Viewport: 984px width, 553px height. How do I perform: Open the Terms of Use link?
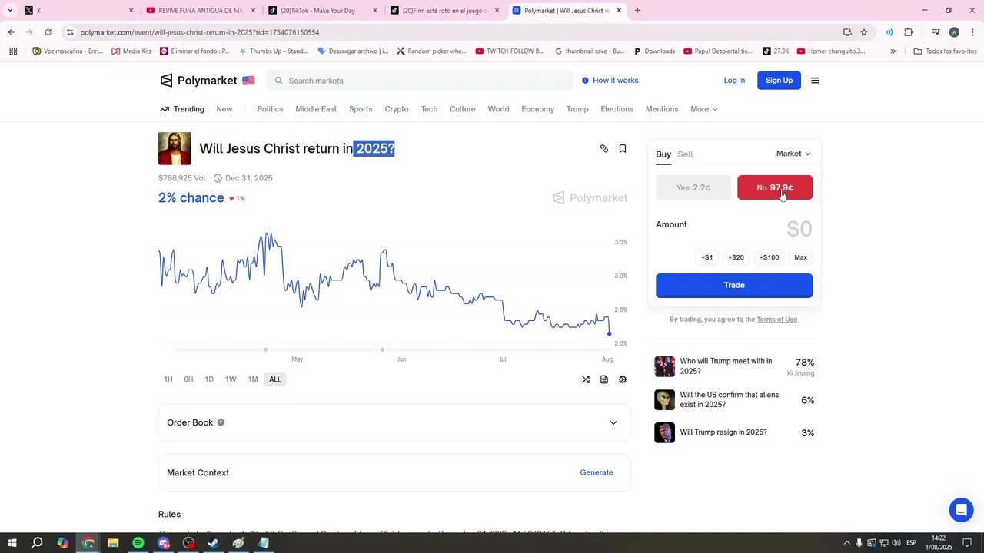point(776,320)
